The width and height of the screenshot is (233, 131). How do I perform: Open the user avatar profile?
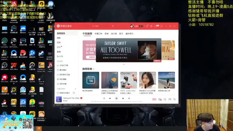[132, 26]
